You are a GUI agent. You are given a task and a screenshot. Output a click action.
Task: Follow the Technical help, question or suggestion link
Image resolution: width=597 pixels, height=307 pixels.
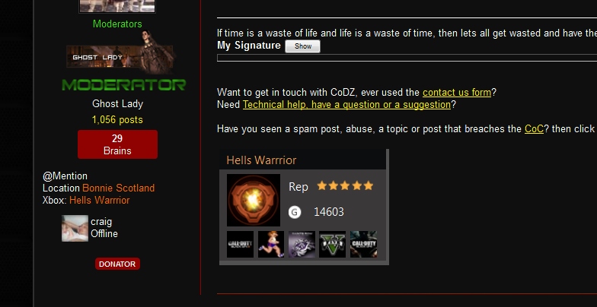tap(347, 105)
